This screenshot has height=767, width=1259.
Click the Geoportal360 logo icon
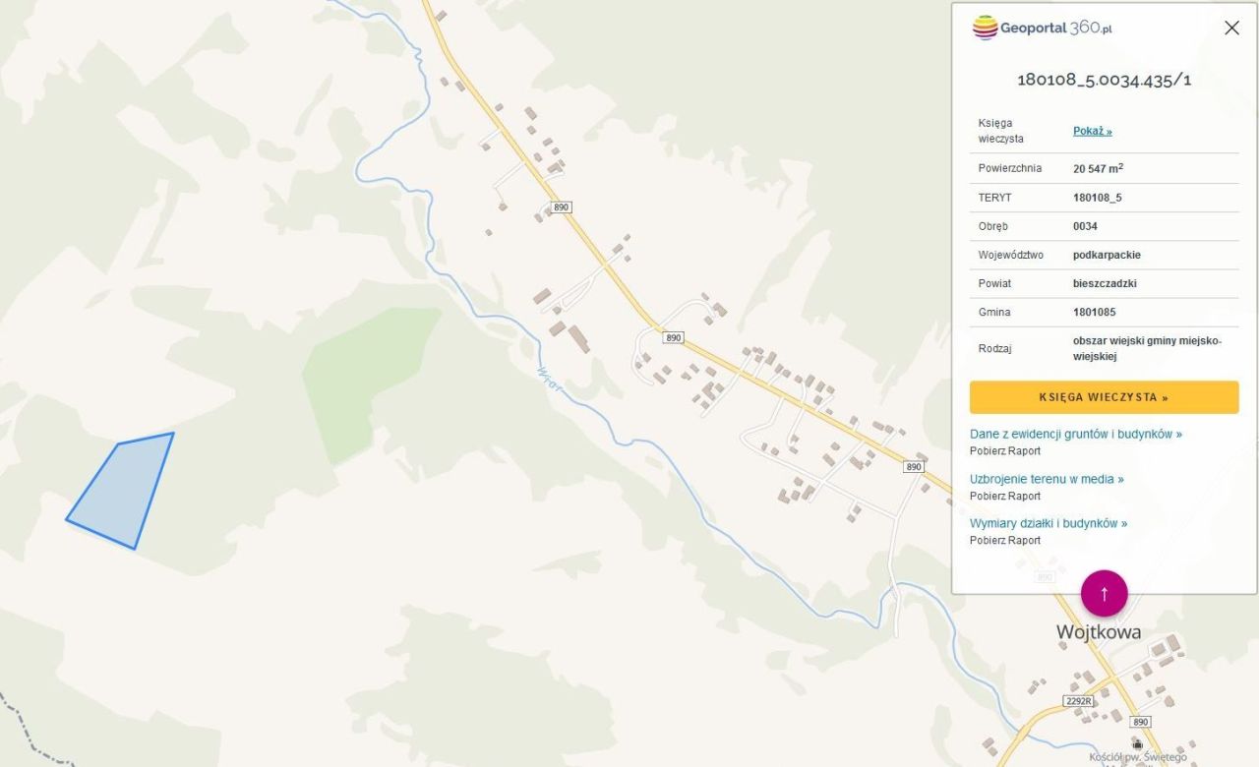[985, 28]
